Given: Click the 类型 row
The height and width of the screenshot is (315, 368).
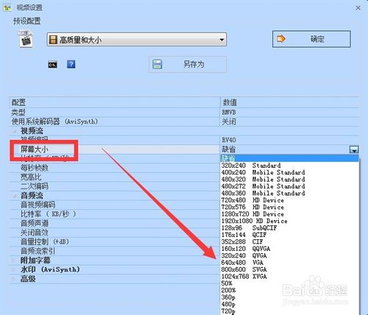Looking at the screenshot, I should (x=115, y=113).
